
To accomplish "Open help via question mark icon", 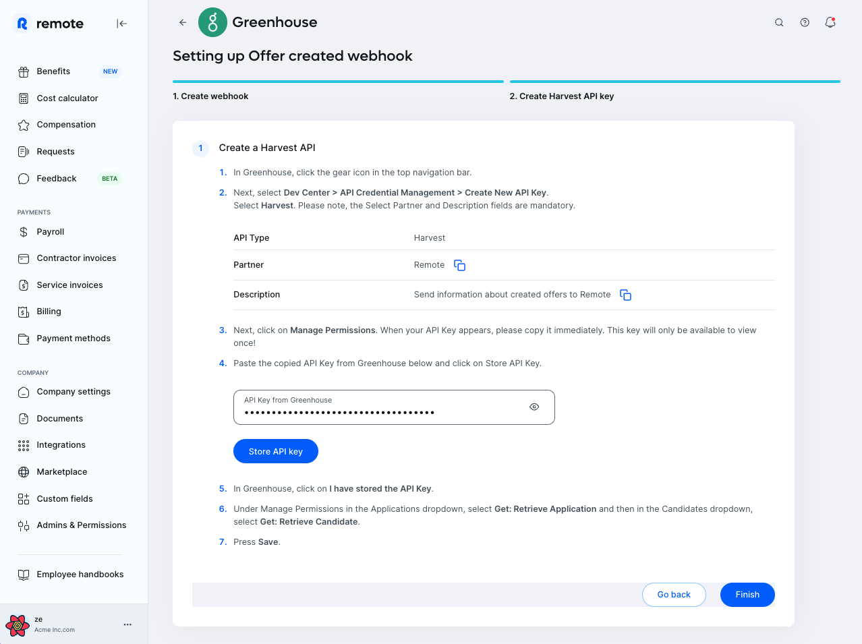I will click(x=805, y=22).
